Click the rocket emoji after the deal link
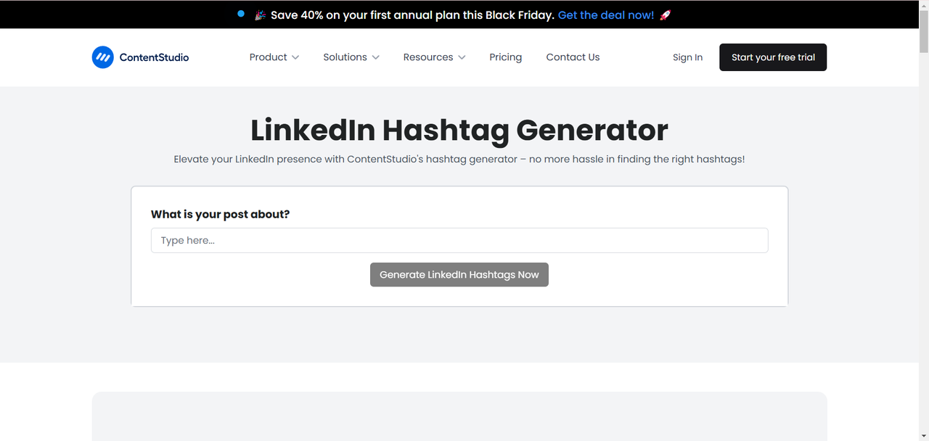 point(665,15)
